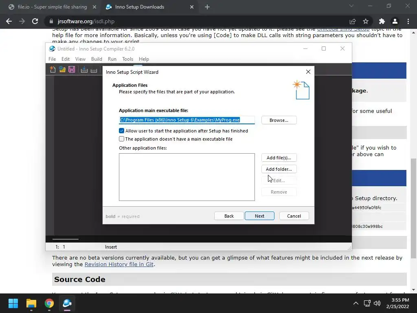The width and height of the screenshot is (417, 313).
Task: Open the Revision History file in Git link
Action: coord(119,264)
